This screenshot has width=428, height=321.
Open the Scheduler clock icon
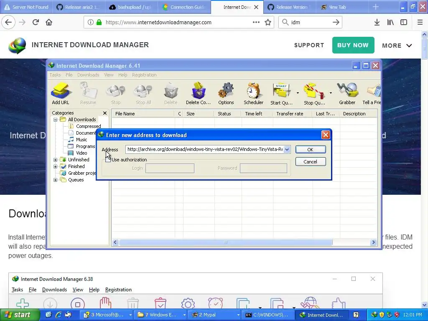point(254,93)
